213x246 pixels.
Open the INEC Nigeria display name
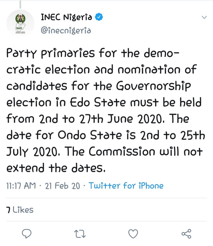tap(66, 17)
